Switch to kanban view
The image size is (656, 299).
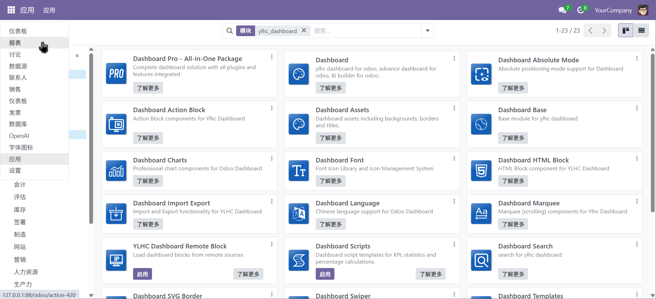[x=626, y=31]
